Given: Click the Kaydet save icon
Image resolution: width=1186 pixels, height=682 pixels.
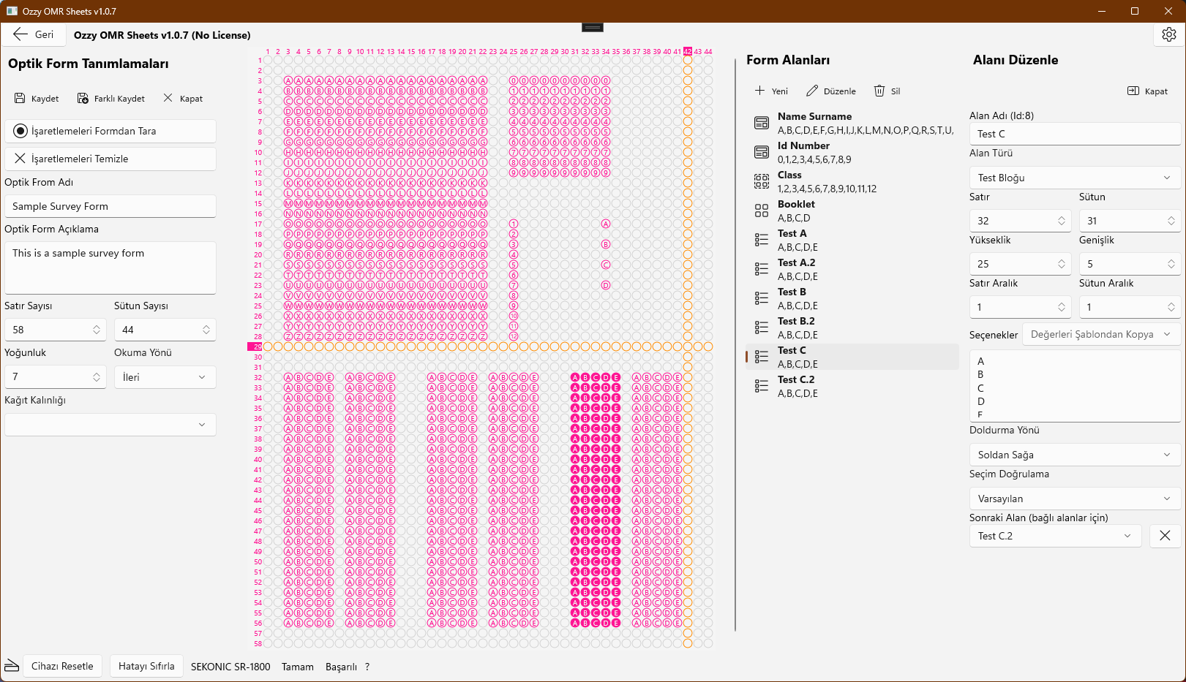Looking at the screenshot, I should click(20, 99).
